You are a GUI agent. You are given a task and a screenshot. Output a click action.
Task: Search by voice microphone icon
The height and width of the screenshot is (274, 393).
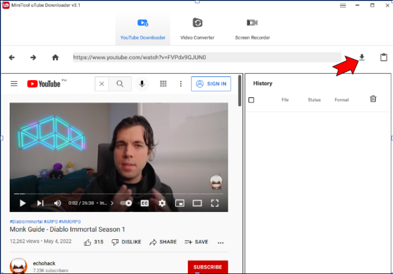pos(142,84)
